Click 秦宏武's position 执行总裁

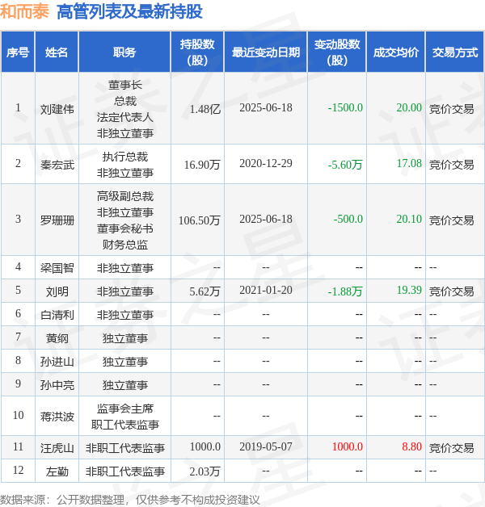tap(125, 157)
